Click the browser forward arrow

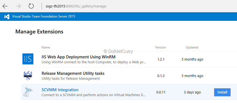[x=18, y=6]
